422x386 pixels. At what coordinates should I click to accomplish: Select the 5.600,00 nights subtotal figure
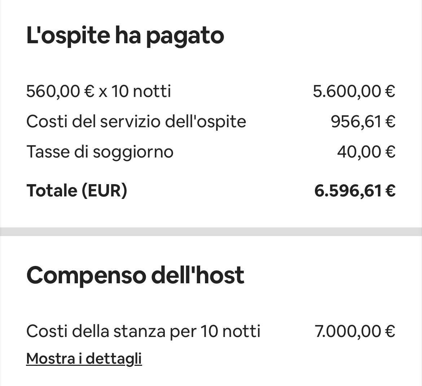(x=347, y=91)
